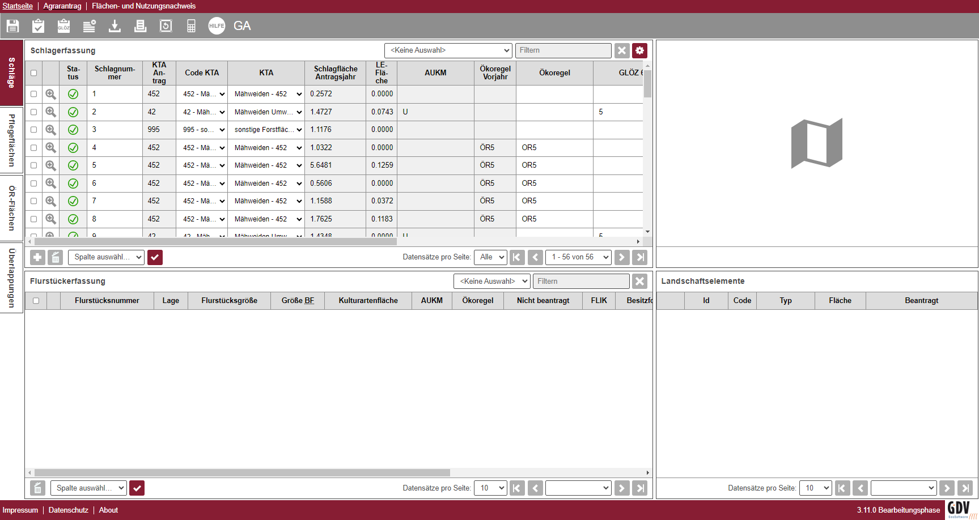Click the download icon in toolbar
The image size is (979, 520).
[x=115, y=26]
